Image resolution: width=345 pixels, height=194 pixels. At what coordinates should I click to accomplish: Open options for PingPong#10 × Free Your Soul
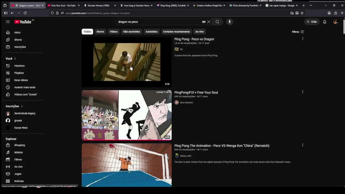pyautogui.click(x=303, y=92)
